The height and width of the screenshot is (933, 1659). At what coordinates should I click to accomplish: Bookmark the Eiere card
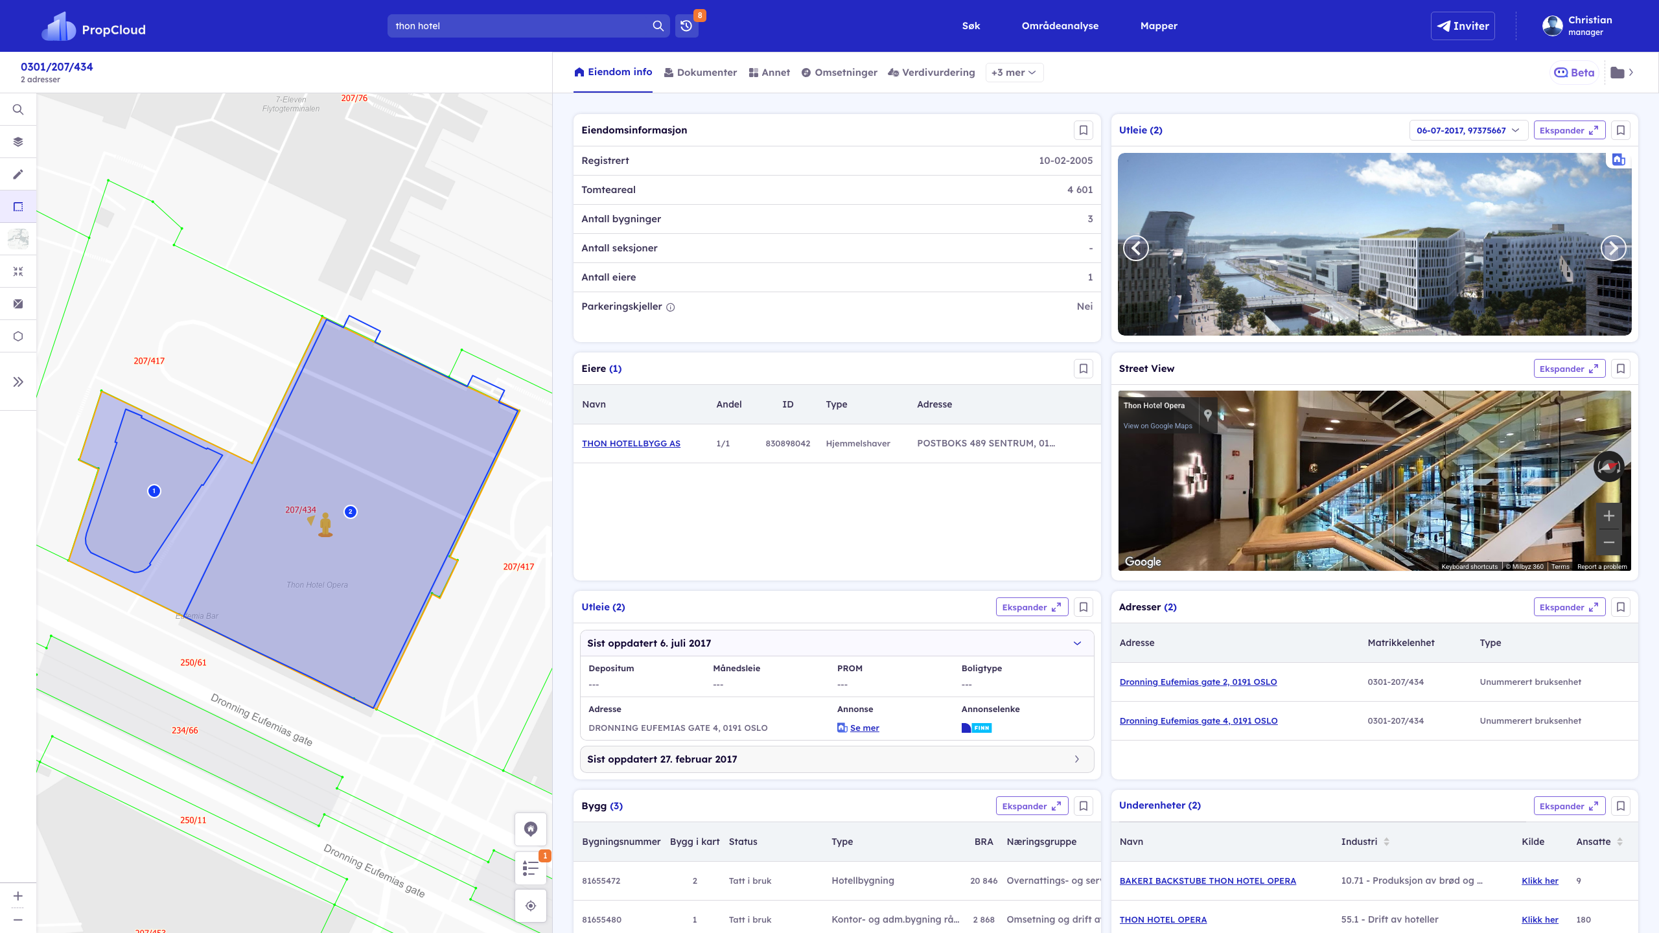[x=1084, y=369]
